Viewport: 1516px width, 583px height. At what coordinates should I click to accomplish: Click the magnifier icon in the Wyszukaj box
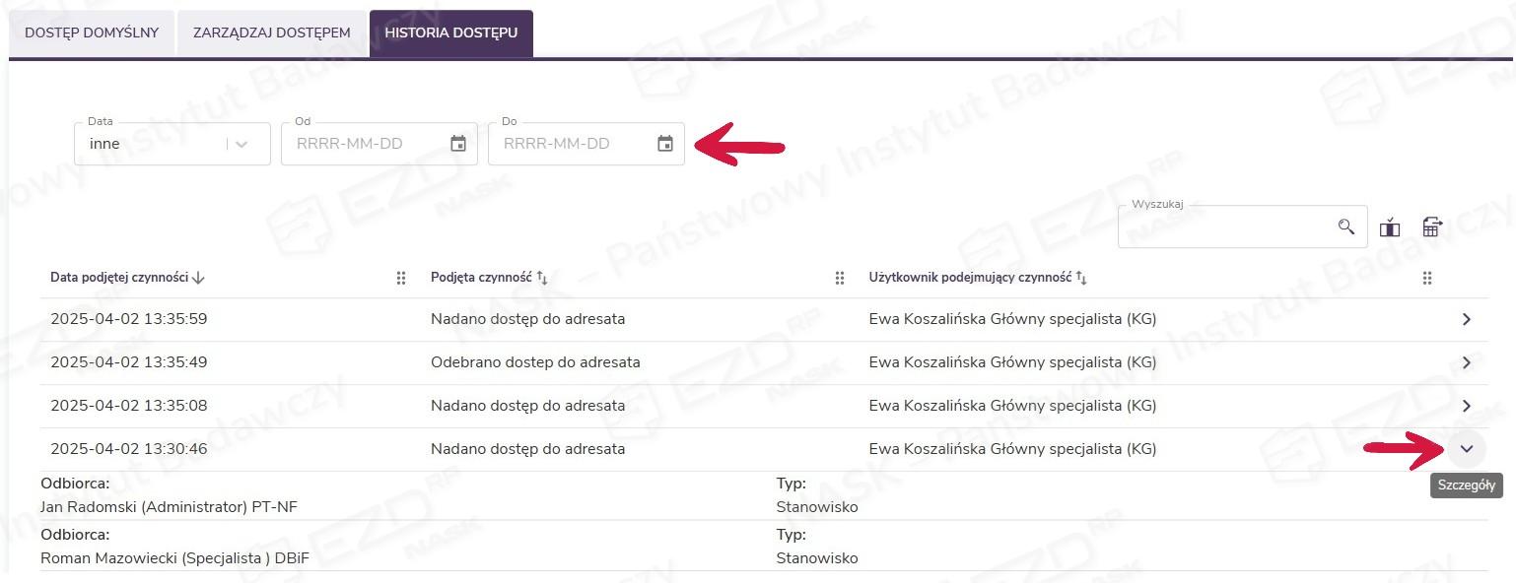coord(1346,227)
